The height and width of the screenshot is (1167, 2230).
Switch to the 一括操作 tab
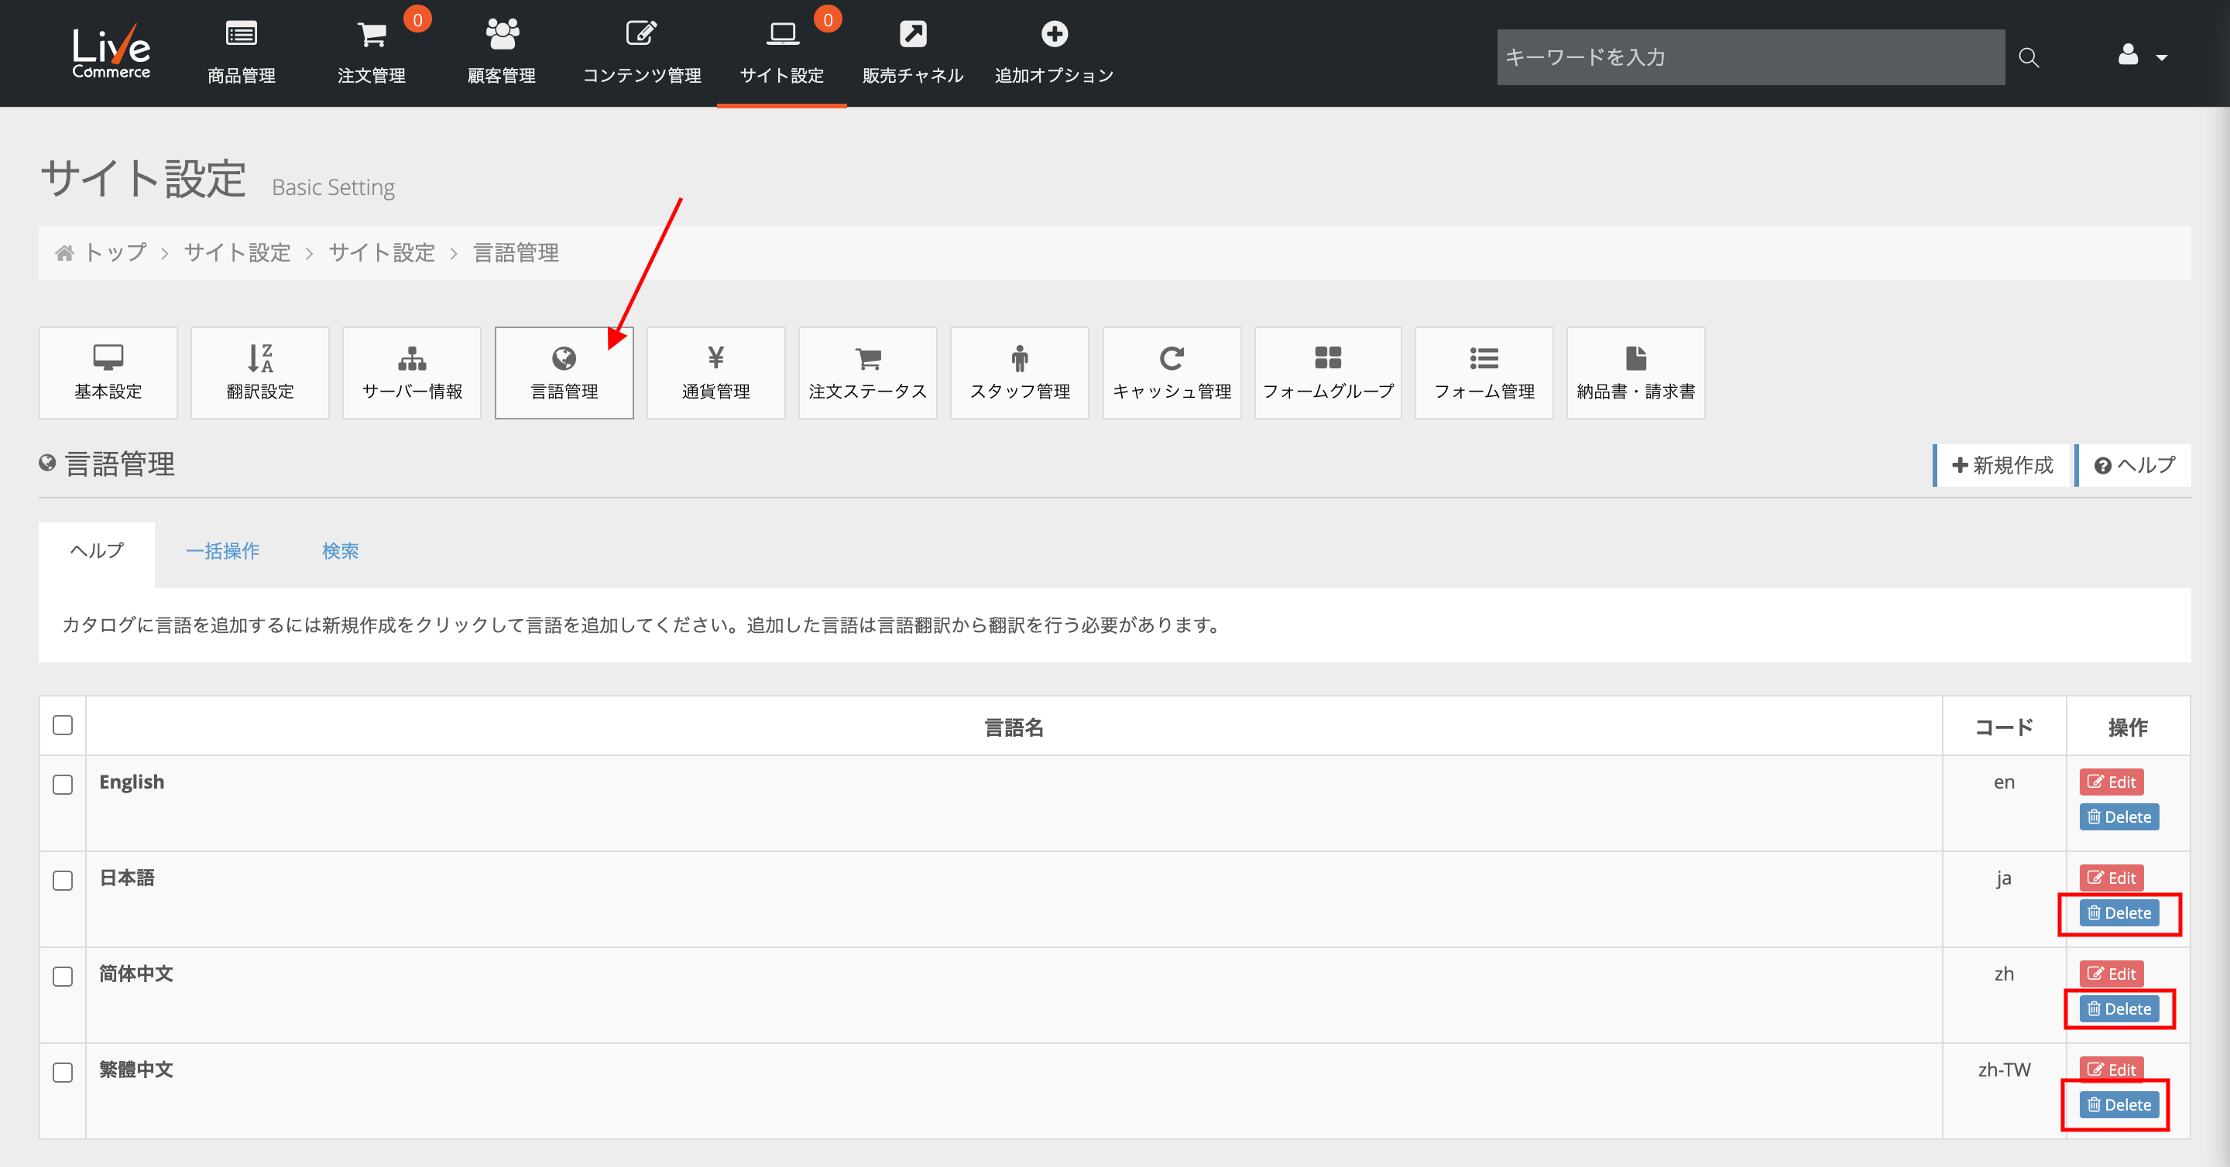pyautogui.click(x=222, y=551)
